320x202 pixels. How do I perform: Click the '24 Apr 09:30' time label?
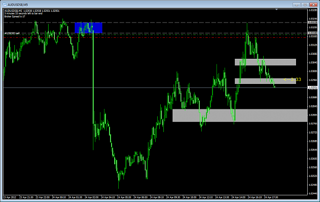pyautogui.click(x=173, y=197)
